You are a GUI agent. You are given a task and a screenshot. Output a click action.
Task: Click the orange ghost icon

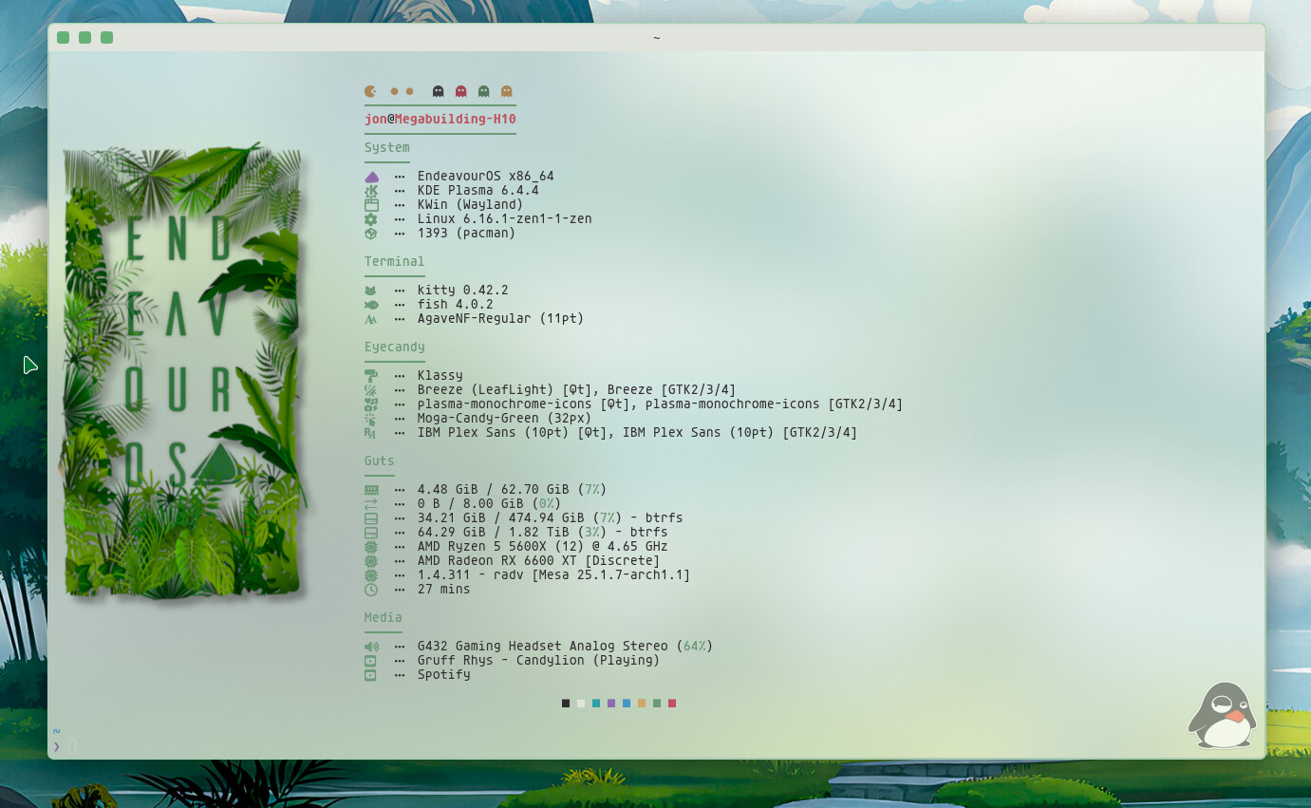point(506,91)
